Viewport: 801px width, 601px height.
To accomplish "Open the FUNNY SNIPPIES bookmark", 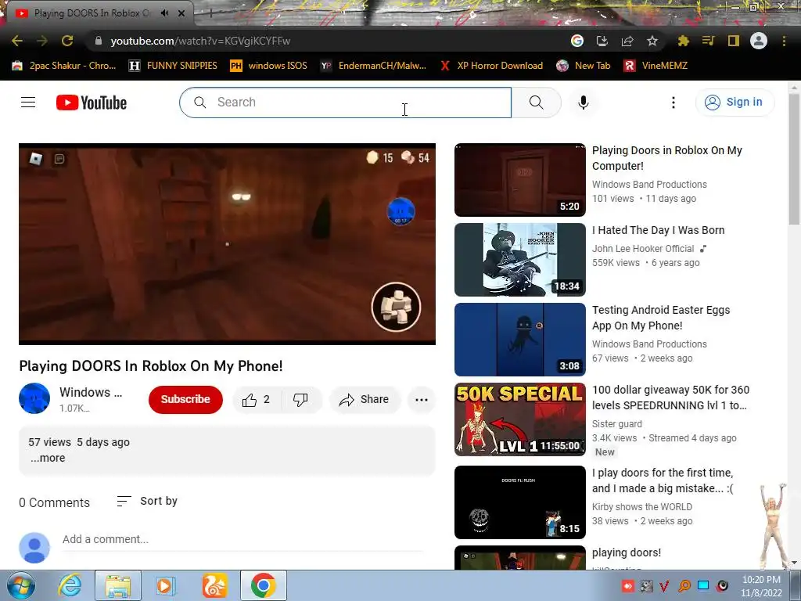I will [x=173, y=66].
